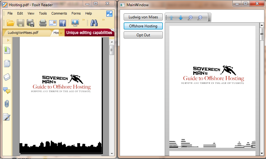Click the MainWindow title bar app icon
This screenshot has width=266, height=159.
coord(122,5)
